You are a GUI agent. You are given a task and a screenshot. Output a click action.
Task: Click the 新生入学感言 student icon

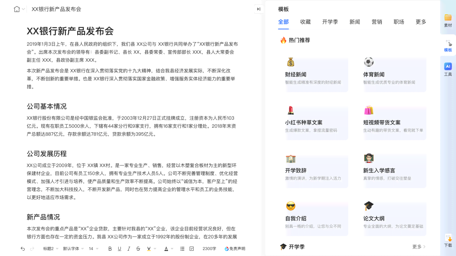369,158
